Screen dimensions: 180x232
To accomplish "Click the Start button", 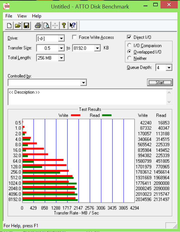I will (160, 82).
